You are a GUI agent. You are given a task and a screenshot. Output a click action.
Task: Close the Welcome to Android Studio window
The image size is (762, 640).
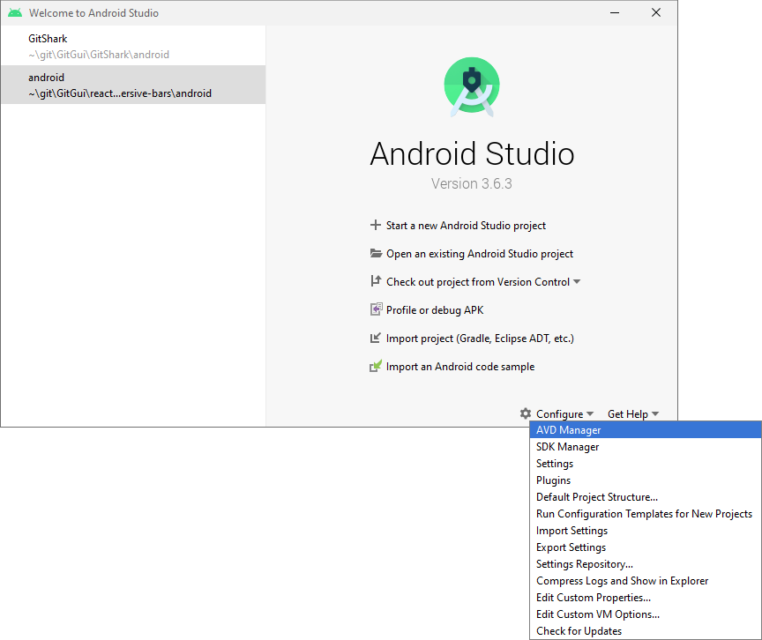656,12
